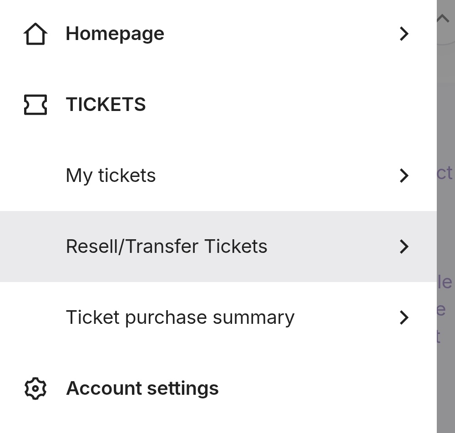Click the chevron arrow next to Homepage

click(404, 34)
